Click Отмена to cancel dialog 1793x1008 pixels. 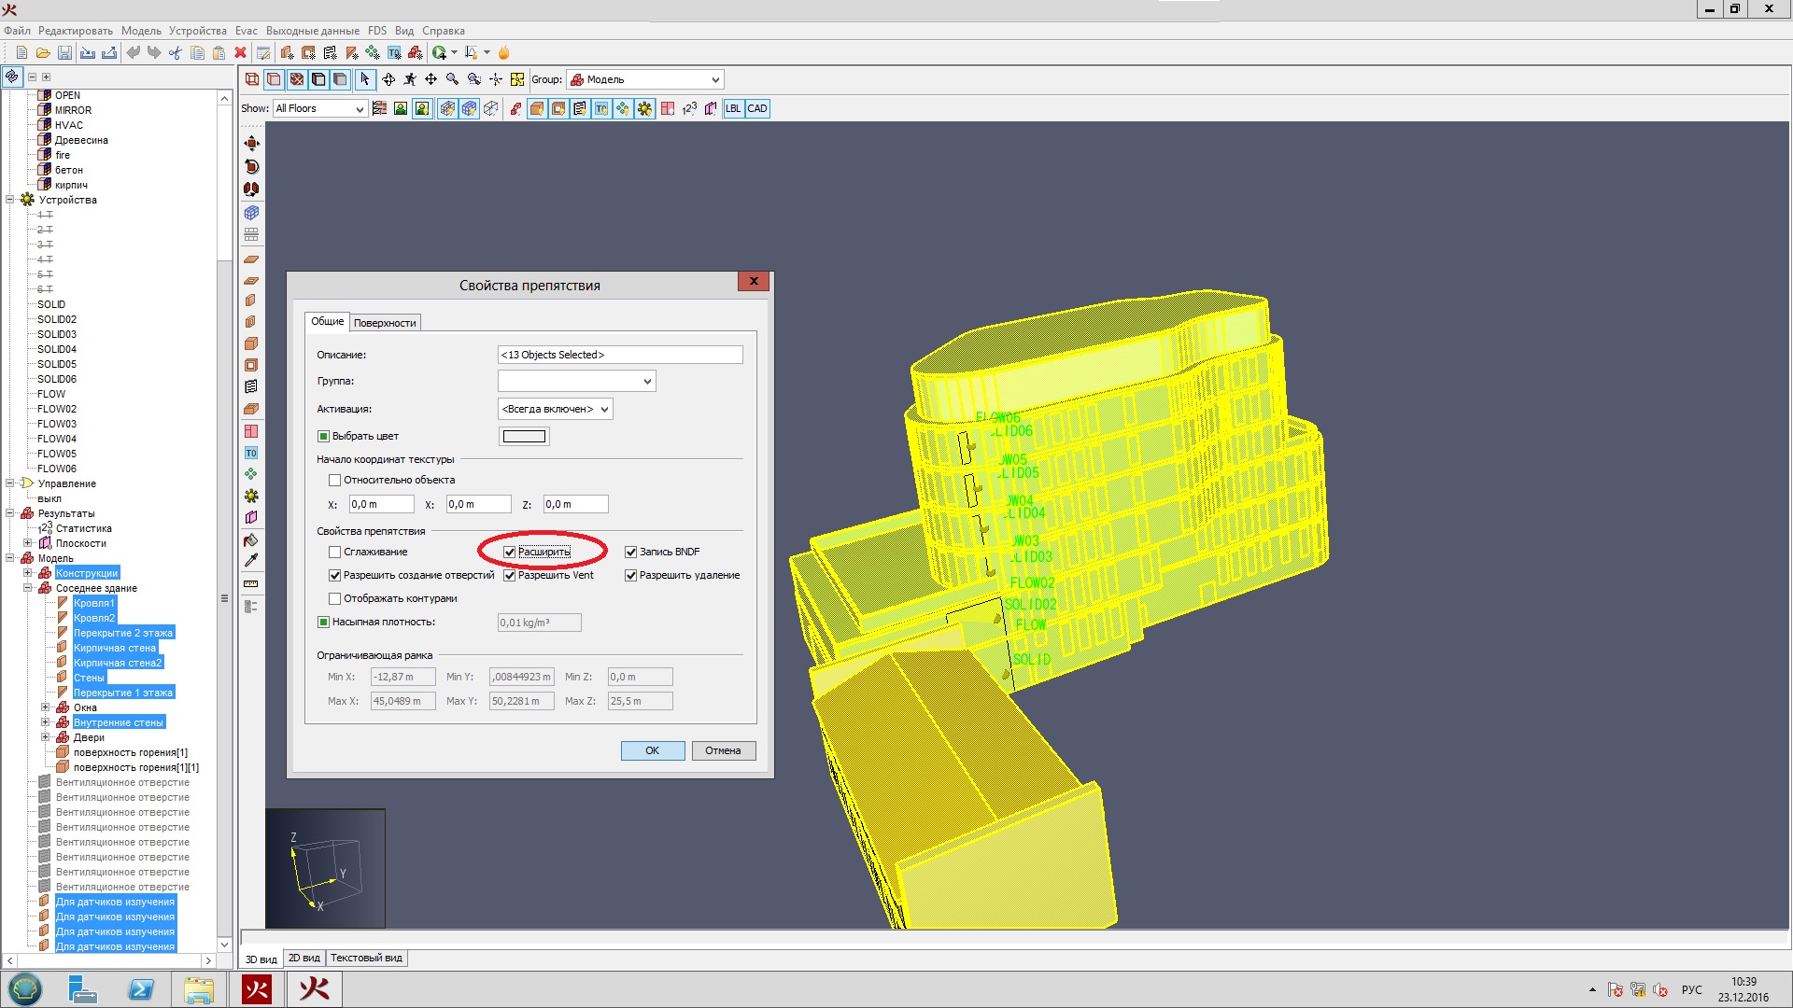(x=722, y=749)
